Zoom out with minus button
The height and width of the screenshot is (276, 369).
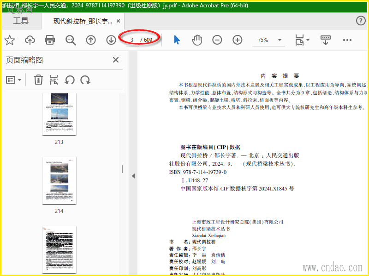(217, 40)
